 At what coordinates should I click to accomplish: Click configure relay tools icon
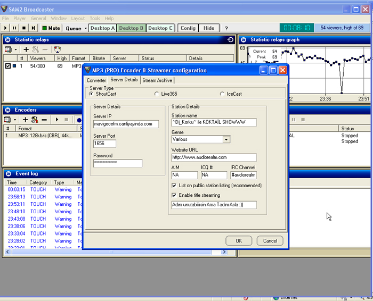(36, 49)
